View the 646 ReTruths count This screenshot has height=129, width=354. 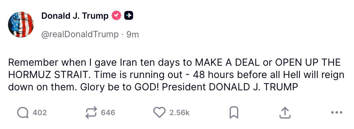108,113
